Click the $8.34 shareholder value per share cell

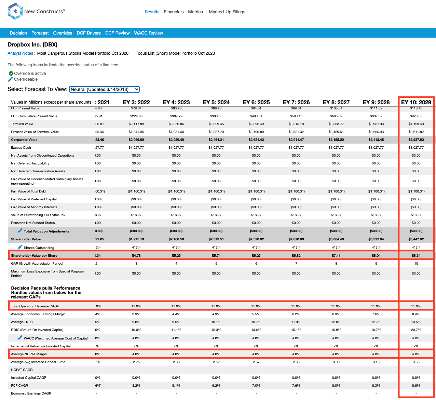point(416,255)
